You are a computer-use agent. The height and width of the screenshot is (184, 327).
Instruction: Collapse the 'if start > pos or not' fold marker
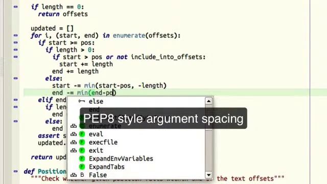15,57
